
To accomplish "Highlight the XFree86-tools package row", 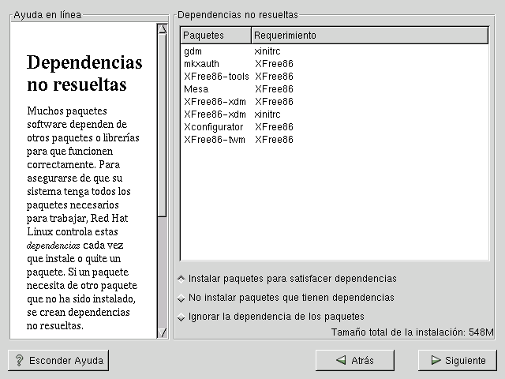I will [216, 77].
